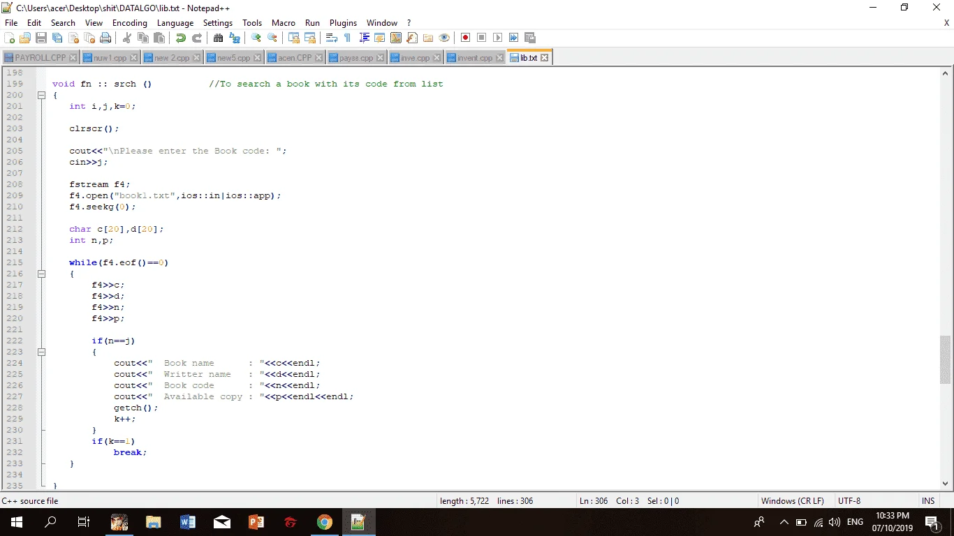
Task: Close the new5.cpp tab
Action: (257, 58)
